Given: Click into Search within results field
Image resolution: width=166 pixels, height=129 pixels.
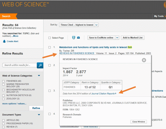Looking at the screenshot, I should [x=20, y=65].
